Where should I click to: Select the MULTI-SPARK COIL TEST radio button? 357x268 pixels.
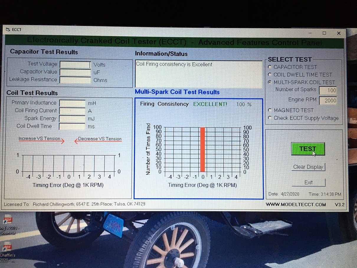coord(269,82)
